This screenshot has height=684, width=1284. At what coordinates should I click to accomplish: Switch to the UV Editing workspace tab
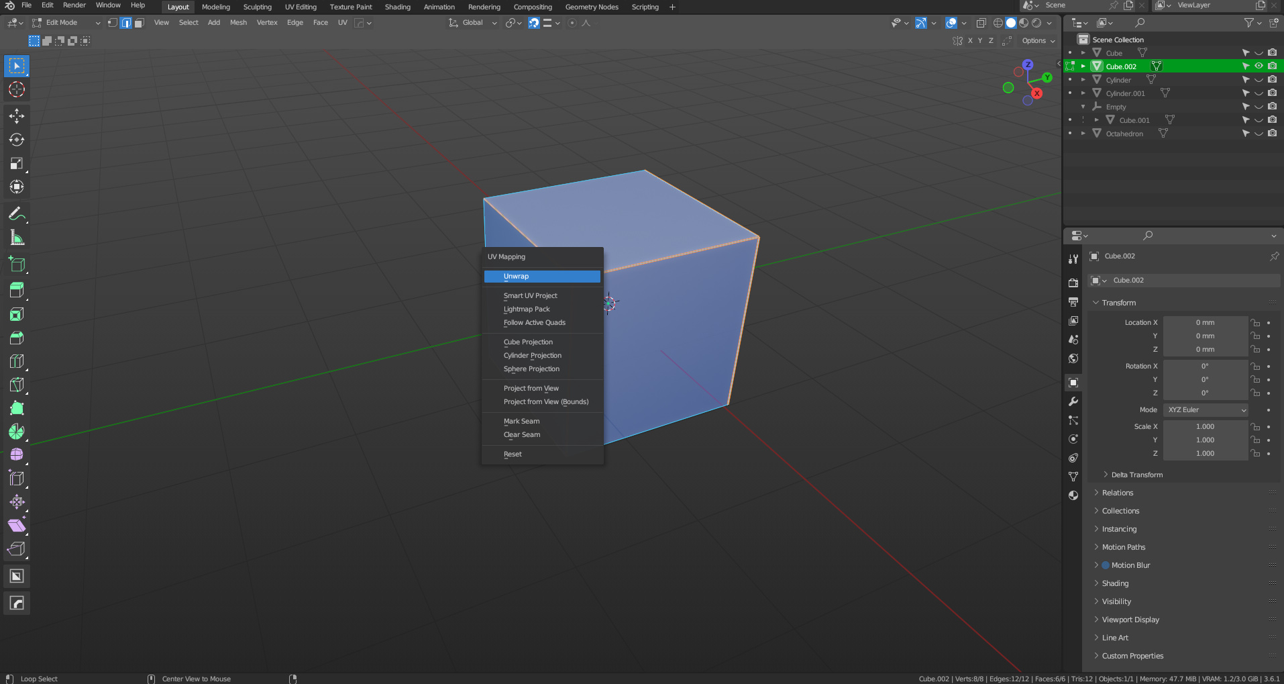click(x=300, y=7)
